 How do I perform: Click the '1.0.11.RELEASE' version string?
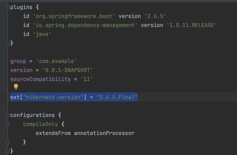pos(192,25)
